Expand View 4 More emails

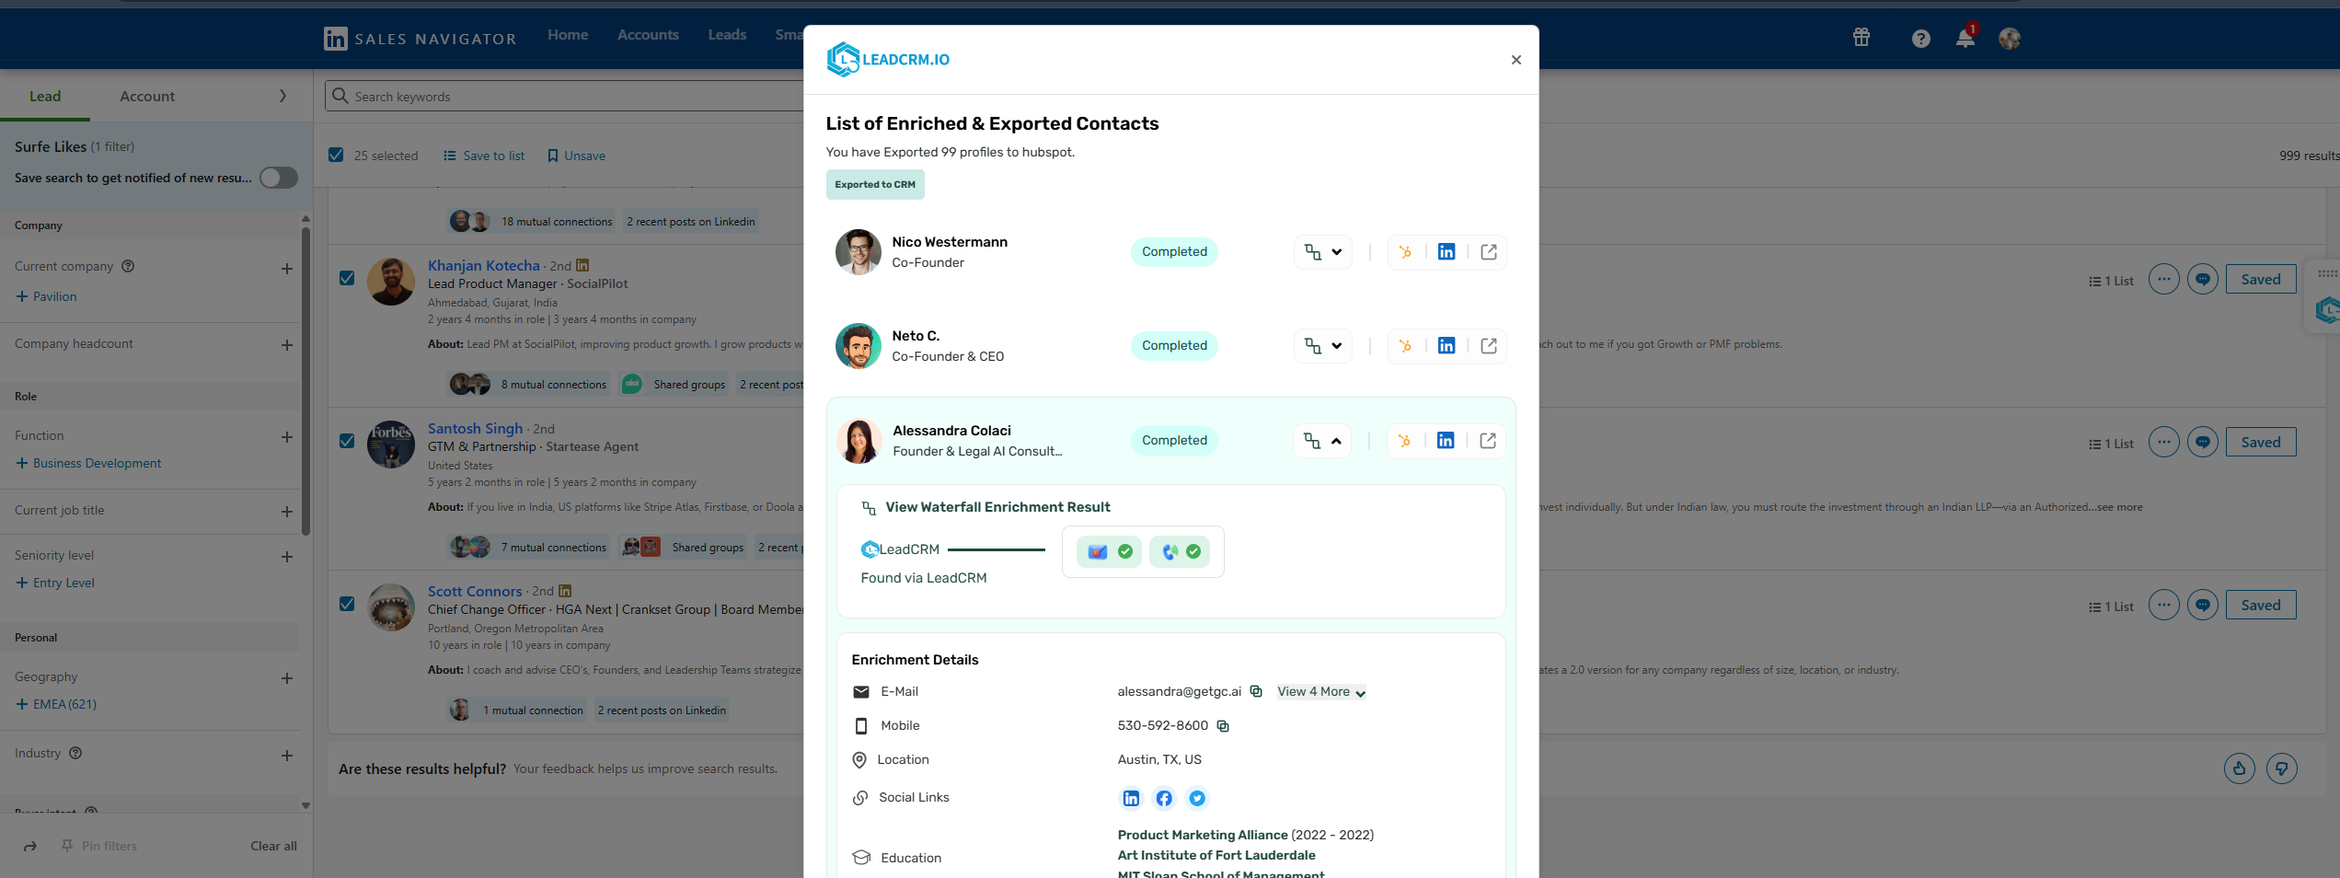point(1321,692)
